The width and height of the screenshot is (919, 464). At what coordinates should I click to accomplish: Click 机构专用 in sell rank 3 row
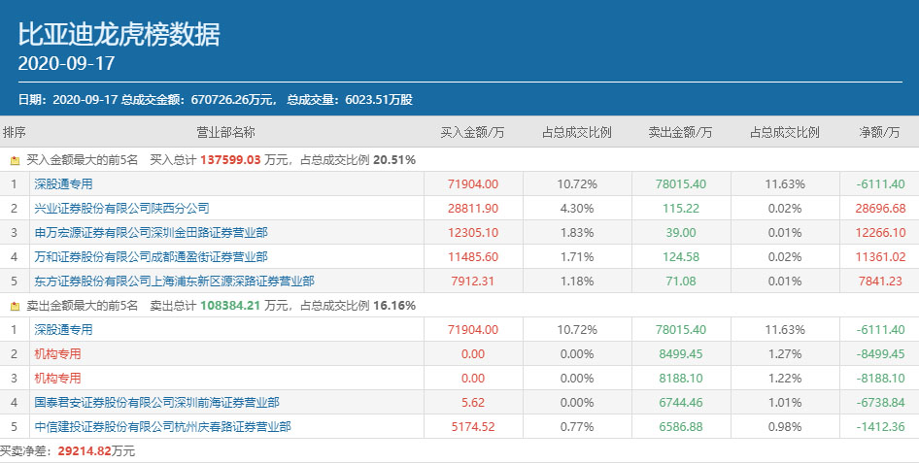pos(57,378)
